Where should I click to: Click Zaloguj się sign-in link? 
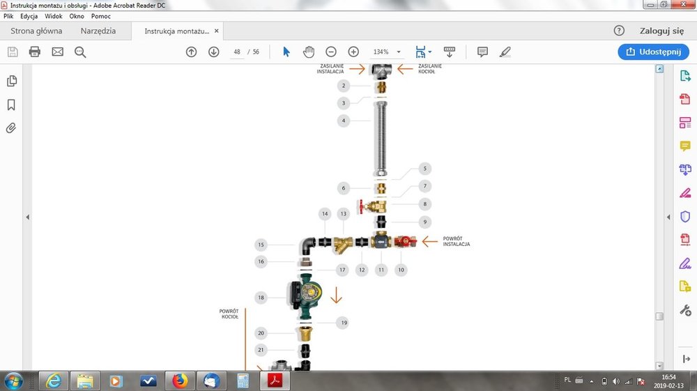tap(661, 31)
